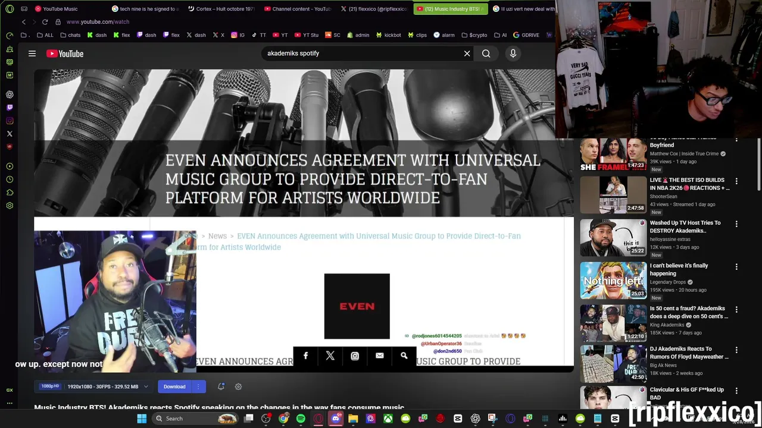Open the chats bookmarks folder

coord(70,35)
